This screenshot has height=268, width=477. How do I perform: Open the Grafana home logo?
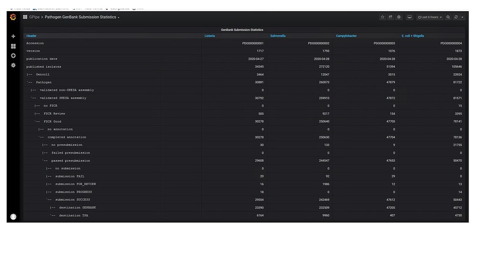pyautogui.click(x=13, y=17)
